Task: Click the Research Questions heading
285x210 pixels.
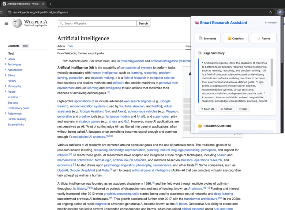Action: (217, 126)
